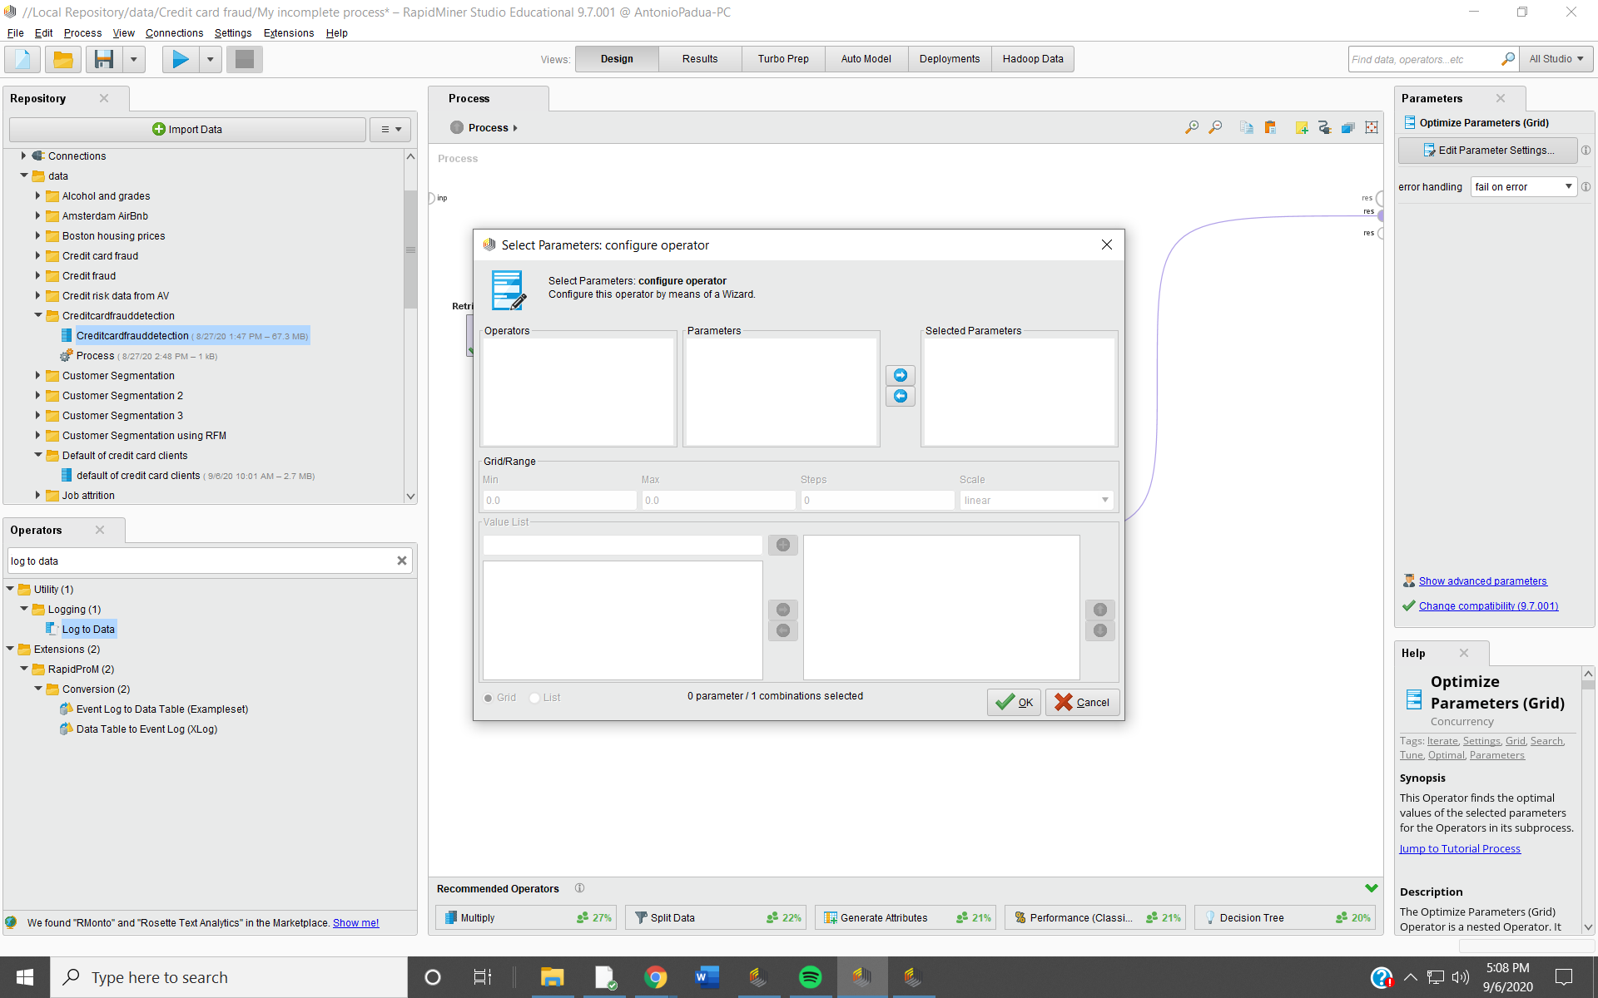Viewport: 1598px width, 998px height.
Task: Expand the Boston housing prices folder
Action: click(38, 235)
